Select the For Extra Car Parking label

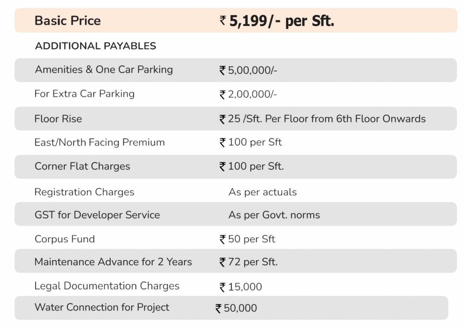pyautogui.click(x=84, y=94)
